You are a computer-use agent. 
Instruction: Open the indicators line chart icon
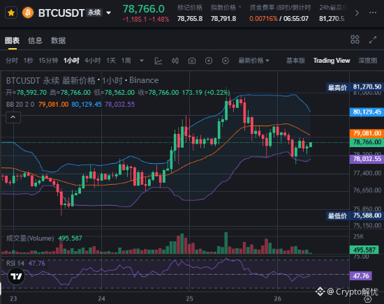pos(158,61)
